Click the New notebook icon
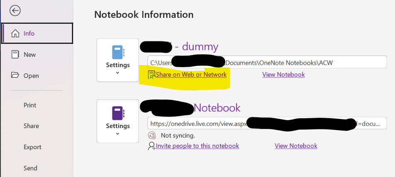 tap(15, 55)
